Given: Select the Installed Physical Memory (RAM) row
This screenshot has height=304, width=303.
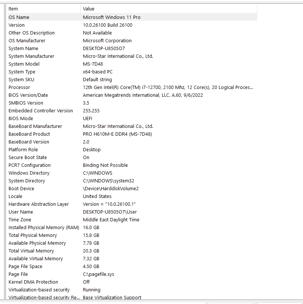Looking at the screenshot, I should point(132,227).
